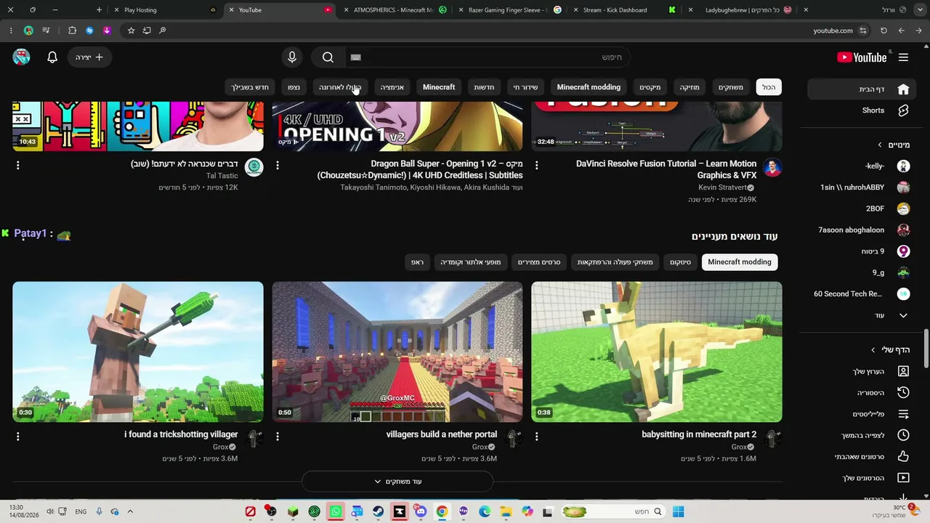Show hidden system tray icons chevron
The height and width of the screenshot is (523, 930).
tap(130, 511)
